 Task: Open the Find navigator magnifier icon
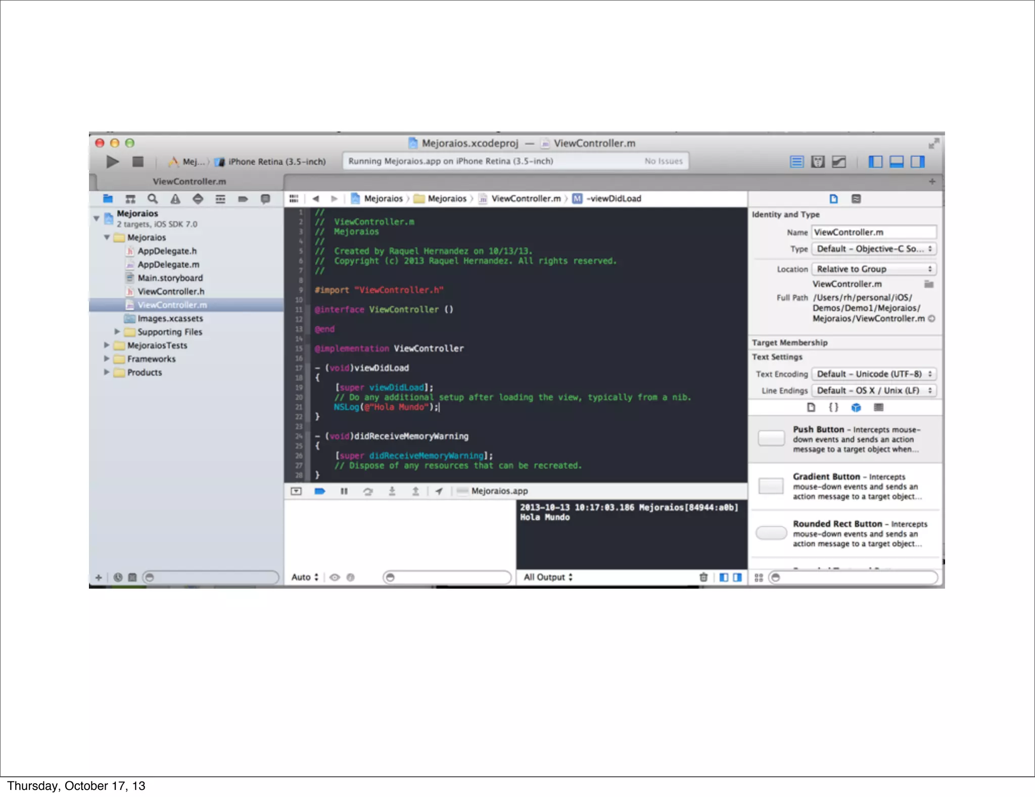(x=153, y=199)
